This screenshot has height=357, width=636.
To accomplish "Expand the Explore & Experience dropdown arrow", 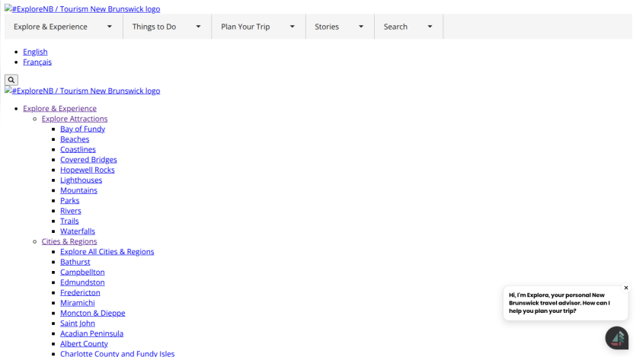I will pyautogui.click(x=109, y=27).
